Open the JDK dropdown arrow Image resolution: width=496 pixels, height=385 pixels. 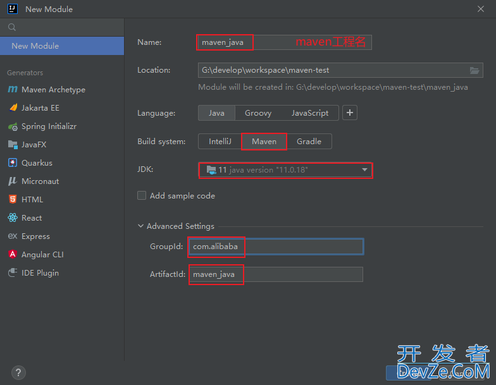(x=364, y=169)
